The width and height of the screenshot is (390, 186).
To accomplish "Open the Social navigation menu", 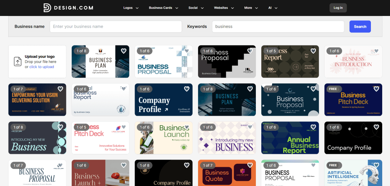I will (196, 8).
